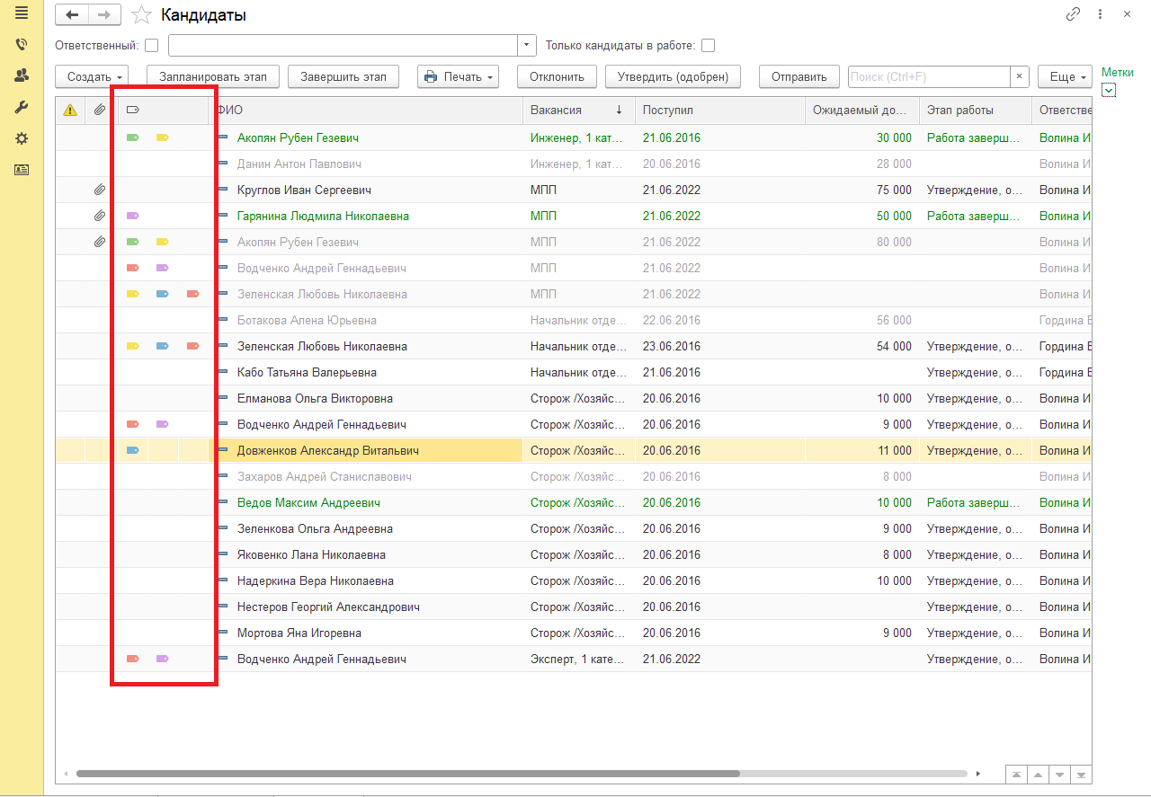The image size is (1151, 797).
Task: Click blue tag in Довженков Александр Витальевич row
Action: [133, 451]
